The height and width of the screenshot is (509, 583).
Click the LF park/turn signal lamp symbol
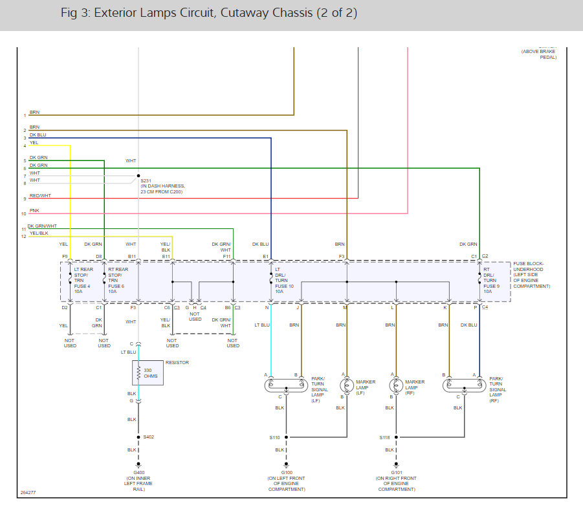pyautogui.click(x=286, y=385)
